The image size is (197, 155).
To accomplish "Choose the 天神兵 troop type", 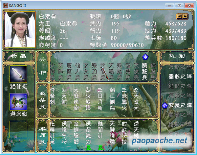I will [61, 72].
